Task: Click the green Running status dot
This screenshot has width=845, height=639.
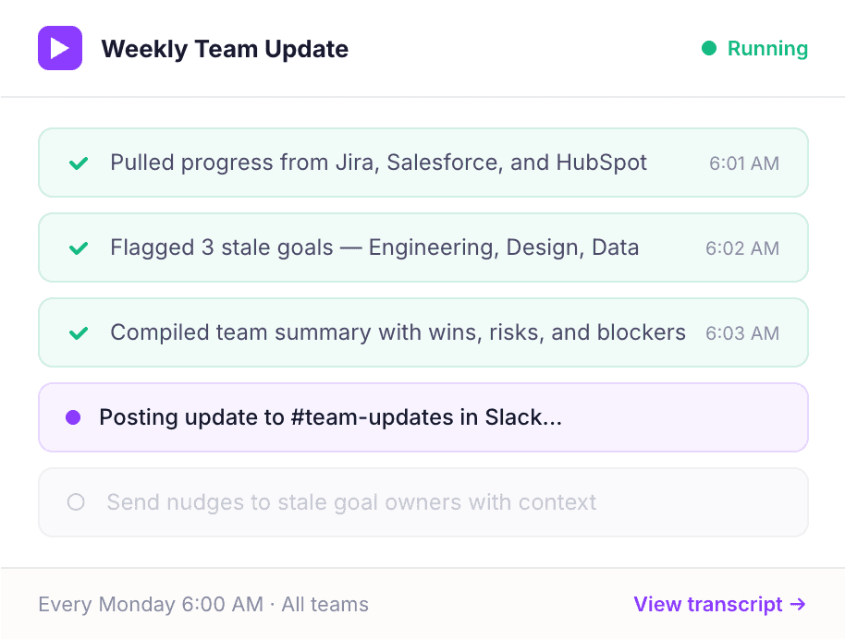Action: tap(709, 48)
